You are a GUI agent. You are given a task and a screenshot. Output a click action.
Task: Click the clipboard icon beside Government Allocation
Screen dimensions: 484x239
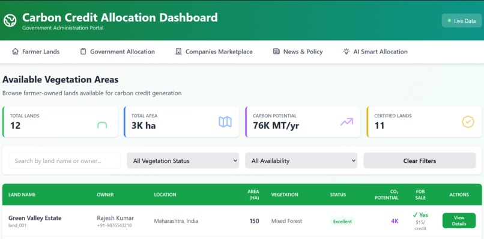83,52
